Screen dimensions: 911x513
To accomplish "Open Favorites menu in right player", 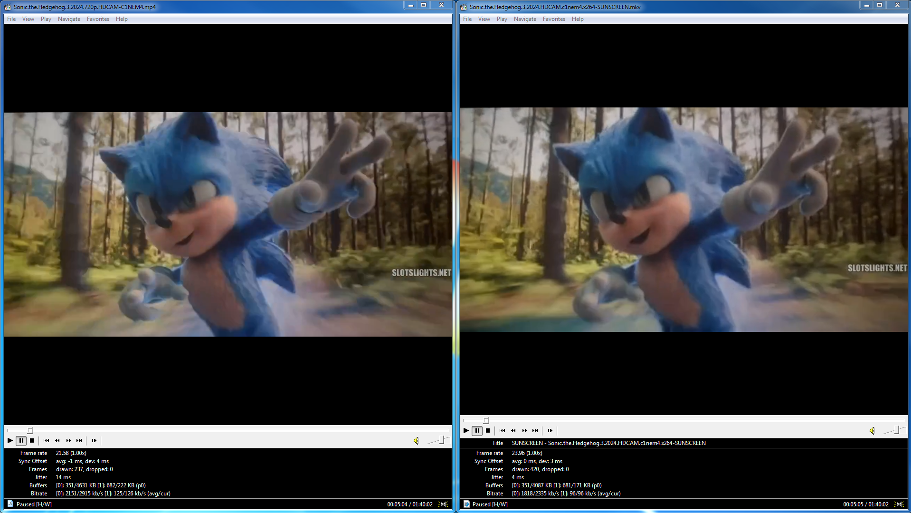I will tap(554, 19).
